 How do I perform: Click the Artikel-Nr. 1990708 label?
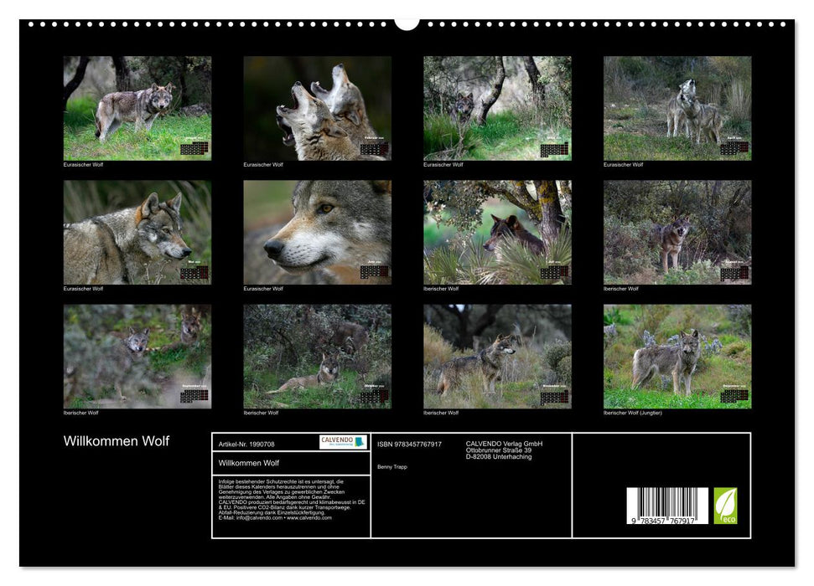click(248, 444)
